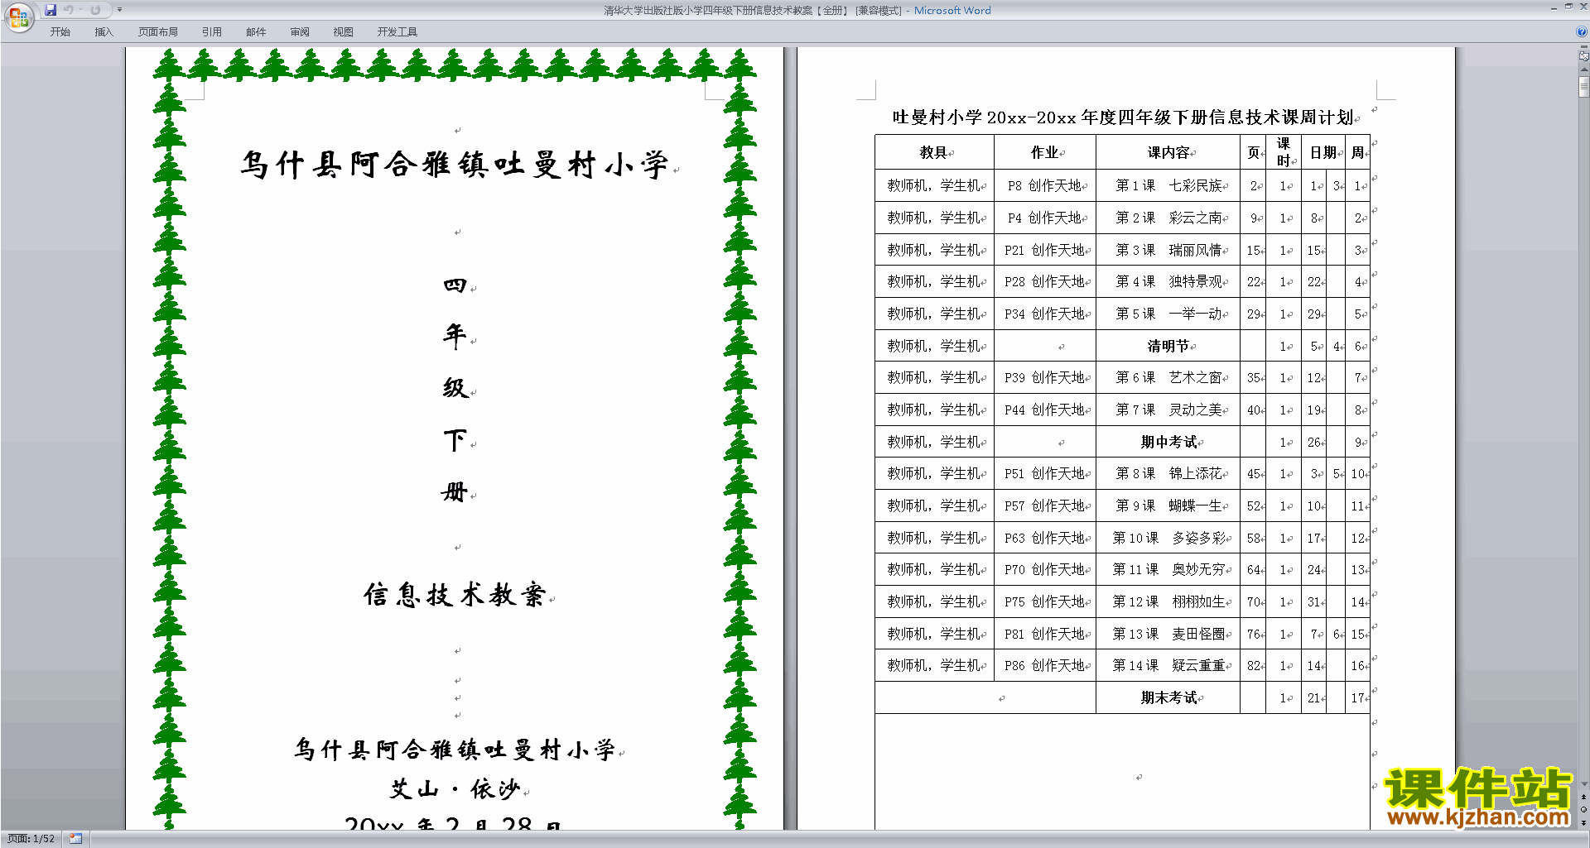The height and width of the screenshot is (848, 1590).
Task: Click the 课时 column header cell
Action: (1284, 152)
